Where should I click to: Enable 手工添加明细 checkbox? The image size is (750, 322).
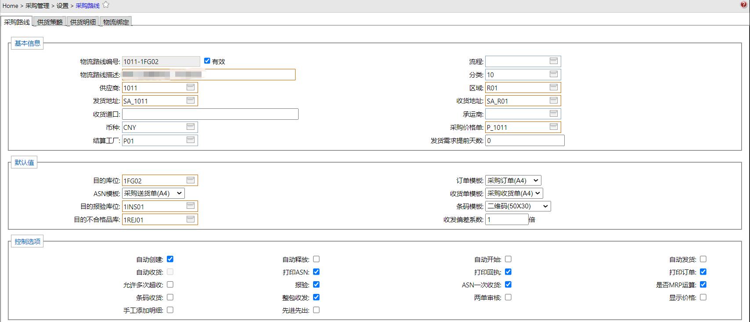[x=170, y=310]
